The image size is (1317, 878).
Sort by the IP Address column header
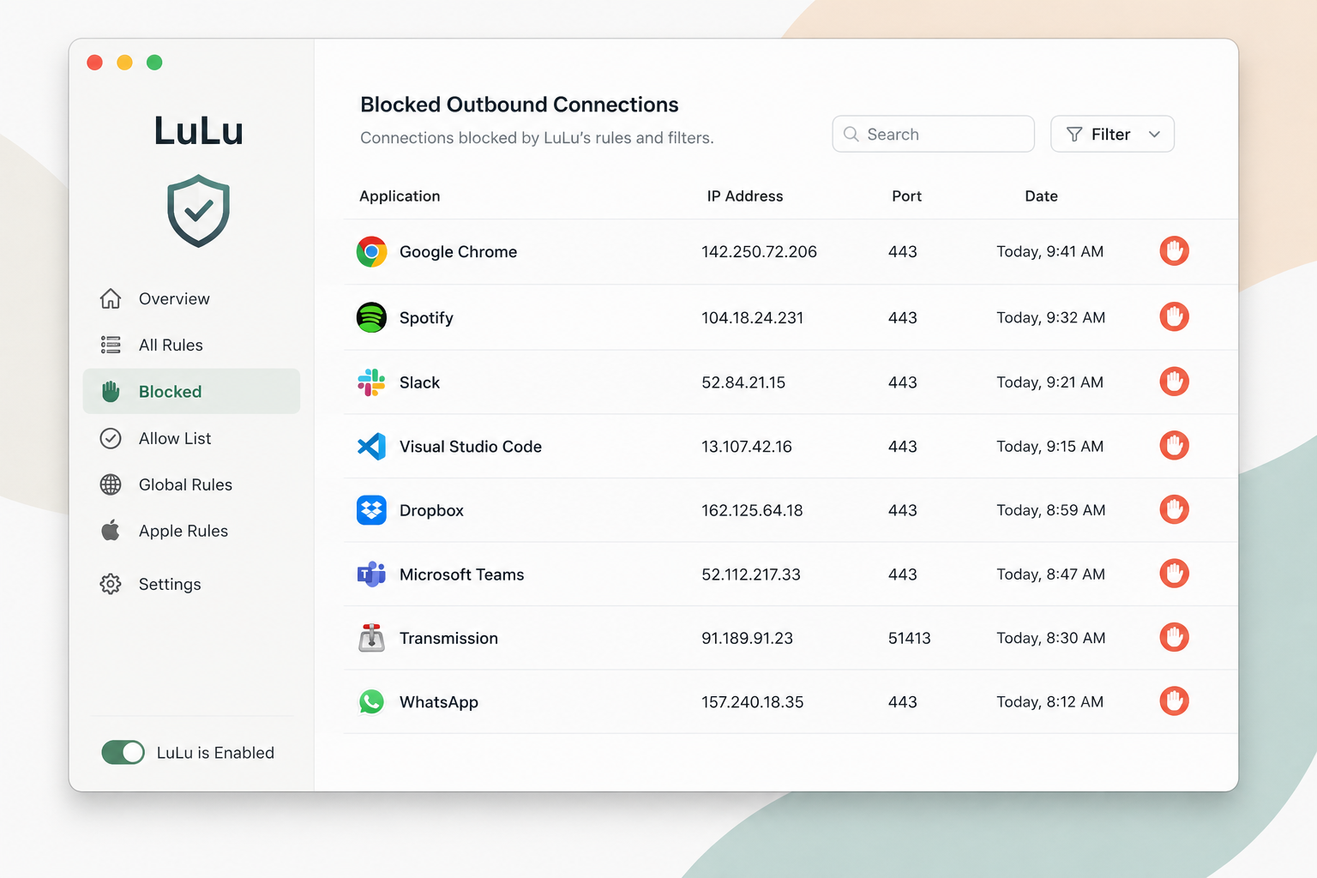tap(745, 196)
